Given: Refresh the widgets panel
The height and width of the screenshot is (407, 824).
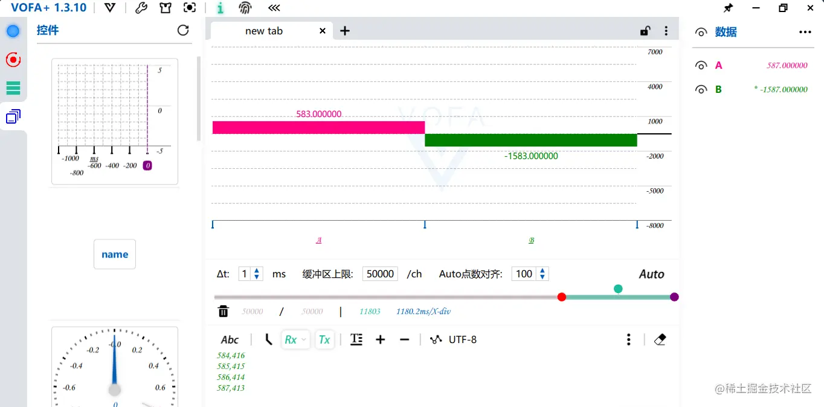Looking at the screenshot, I should (x=183, y=30).
